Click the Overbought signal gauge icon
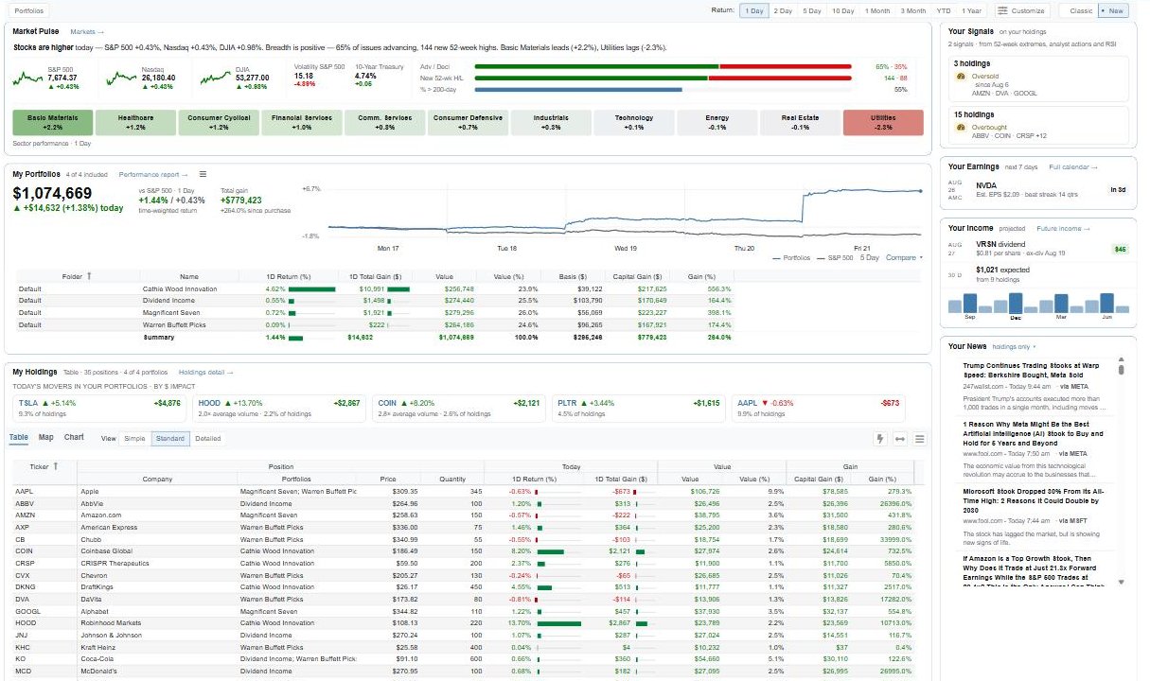 [961, 127]
